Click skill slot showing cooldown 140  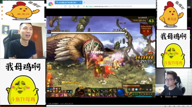click(102, 91)
